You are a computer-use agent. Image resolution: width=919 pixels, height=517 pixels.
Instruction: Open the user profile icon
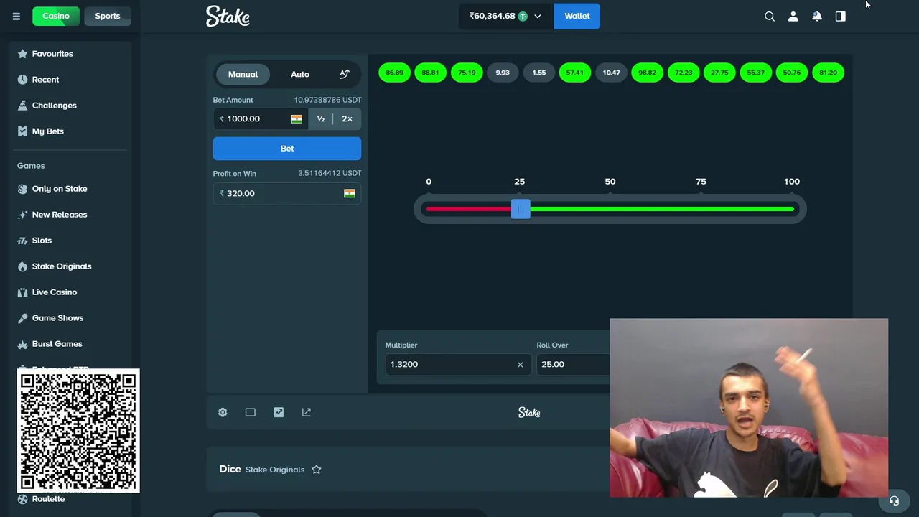click(x=793, y=16)
